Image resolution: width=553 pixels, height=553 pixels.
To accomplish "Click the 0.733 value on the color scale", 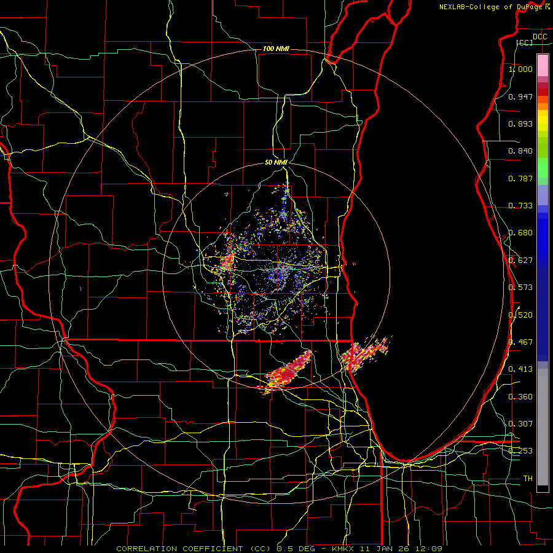I will point(520,206).
